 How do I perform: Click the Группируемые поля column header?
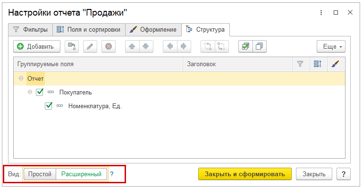tap(98, 64)
